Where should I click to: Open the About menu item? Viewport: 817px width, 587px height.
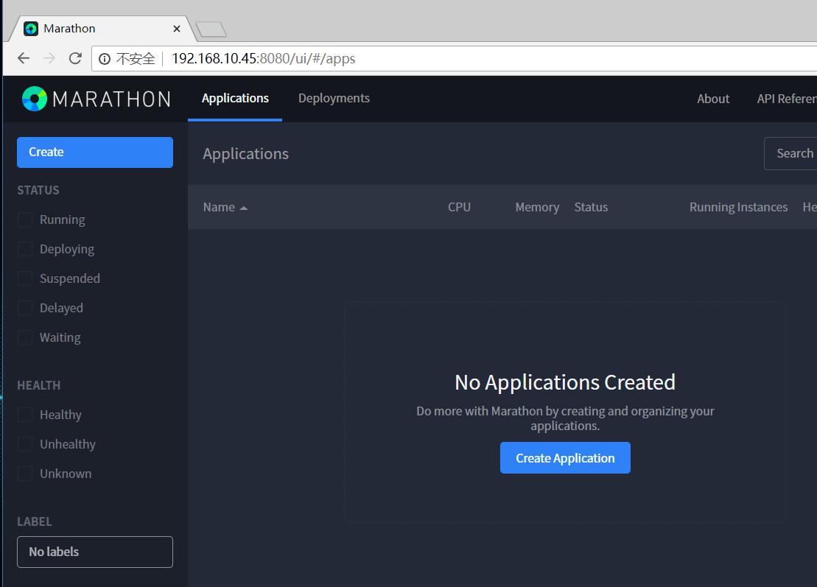(713, 99)
